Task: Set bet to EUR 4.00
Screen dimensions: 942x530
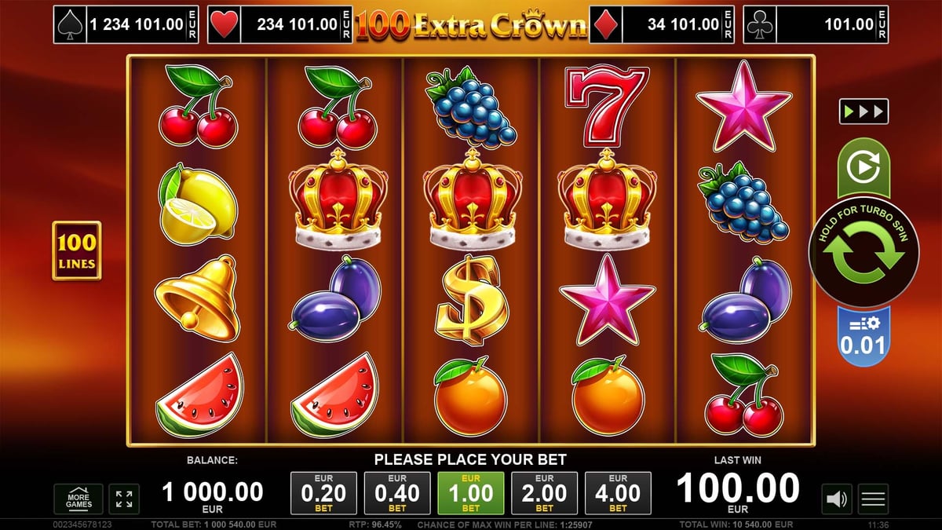Action: coord(618,493)
